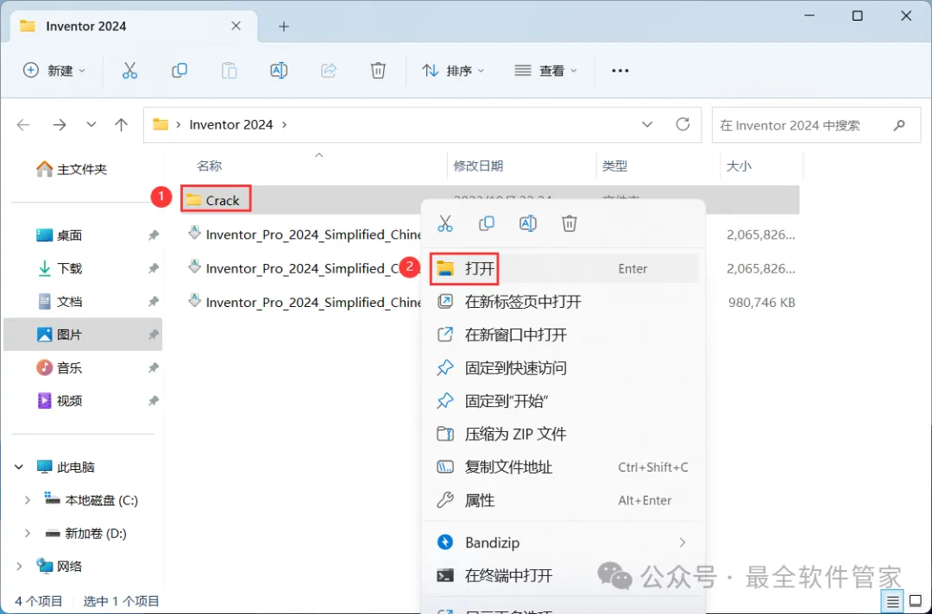Screen dimensions: 932x614
Task: Click the Delete icon in the context menu
Action: tap(570, 223)
